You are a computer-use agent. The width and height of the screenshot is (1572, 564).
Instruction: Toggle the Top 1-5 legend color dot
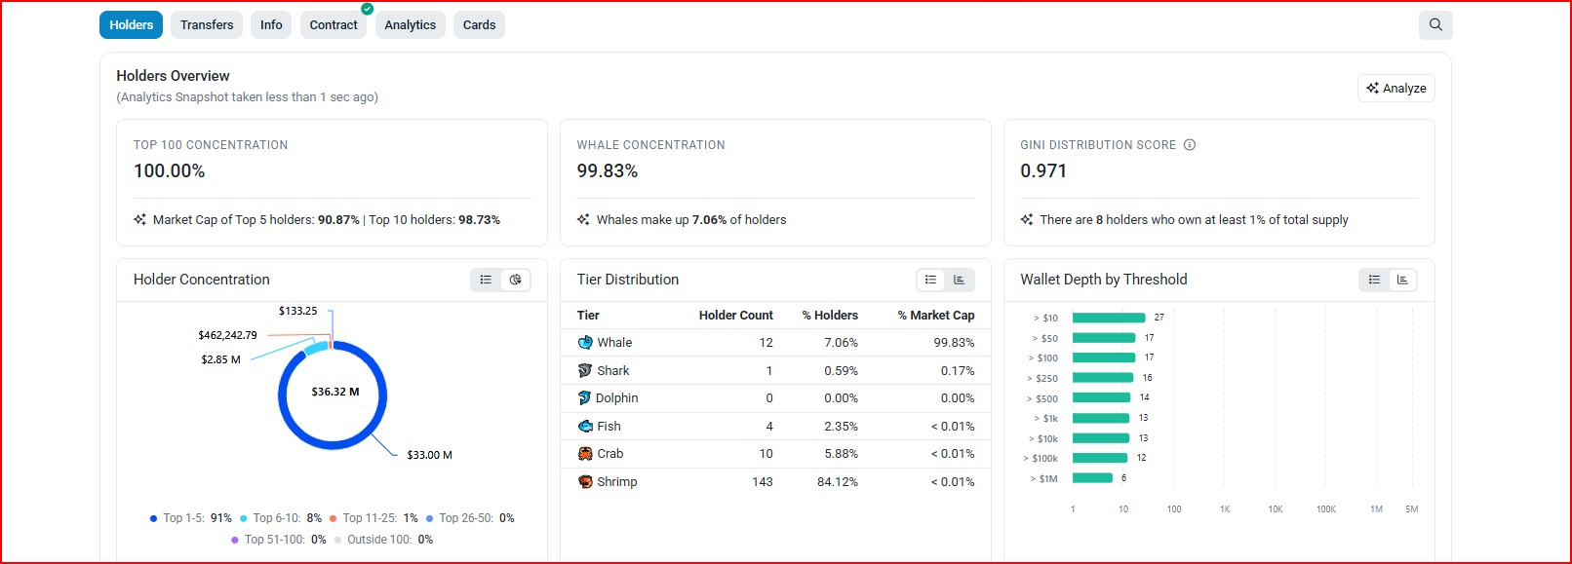(153, 518)
